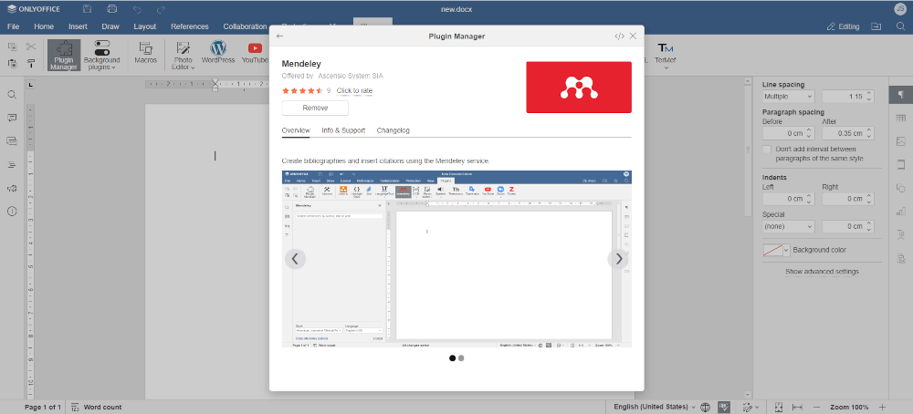Screen dimensions: 913x414
Task: Tick the don't add interval checkbox
Action: tap(767, 150)
